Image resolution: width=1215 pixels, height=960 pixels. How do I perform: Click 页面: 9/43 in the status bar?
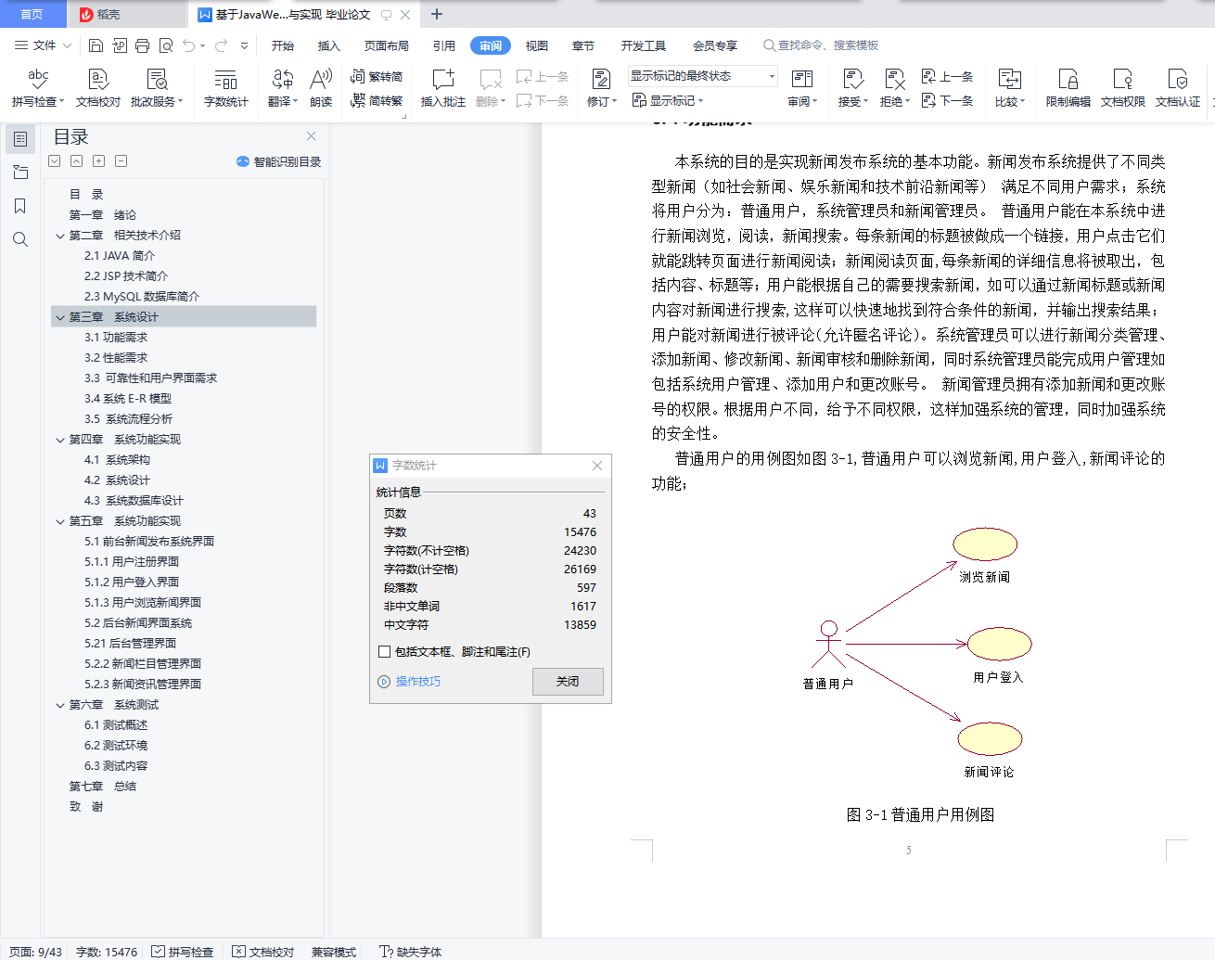[x=35, y=952]
